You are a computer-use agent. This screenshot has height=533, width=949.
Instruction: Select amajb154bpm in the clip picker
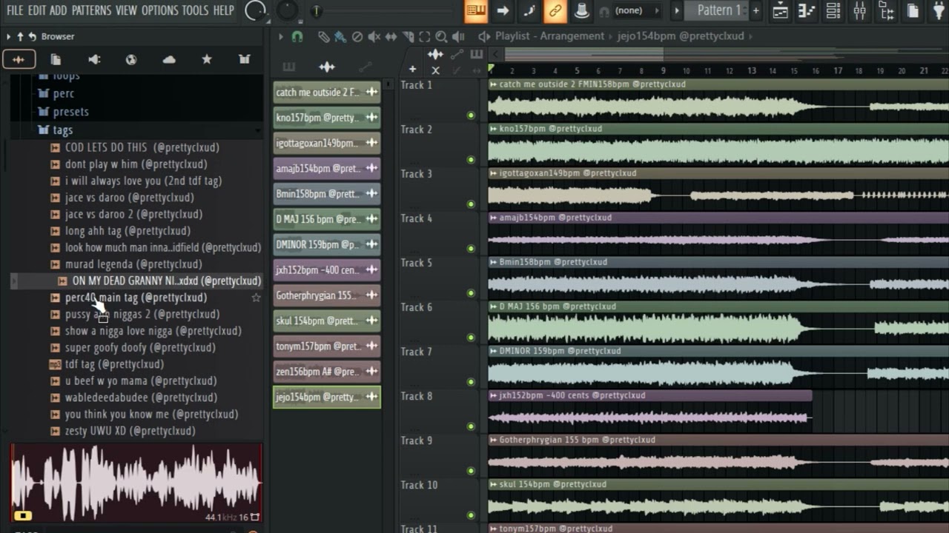click(x=326, y=169)
